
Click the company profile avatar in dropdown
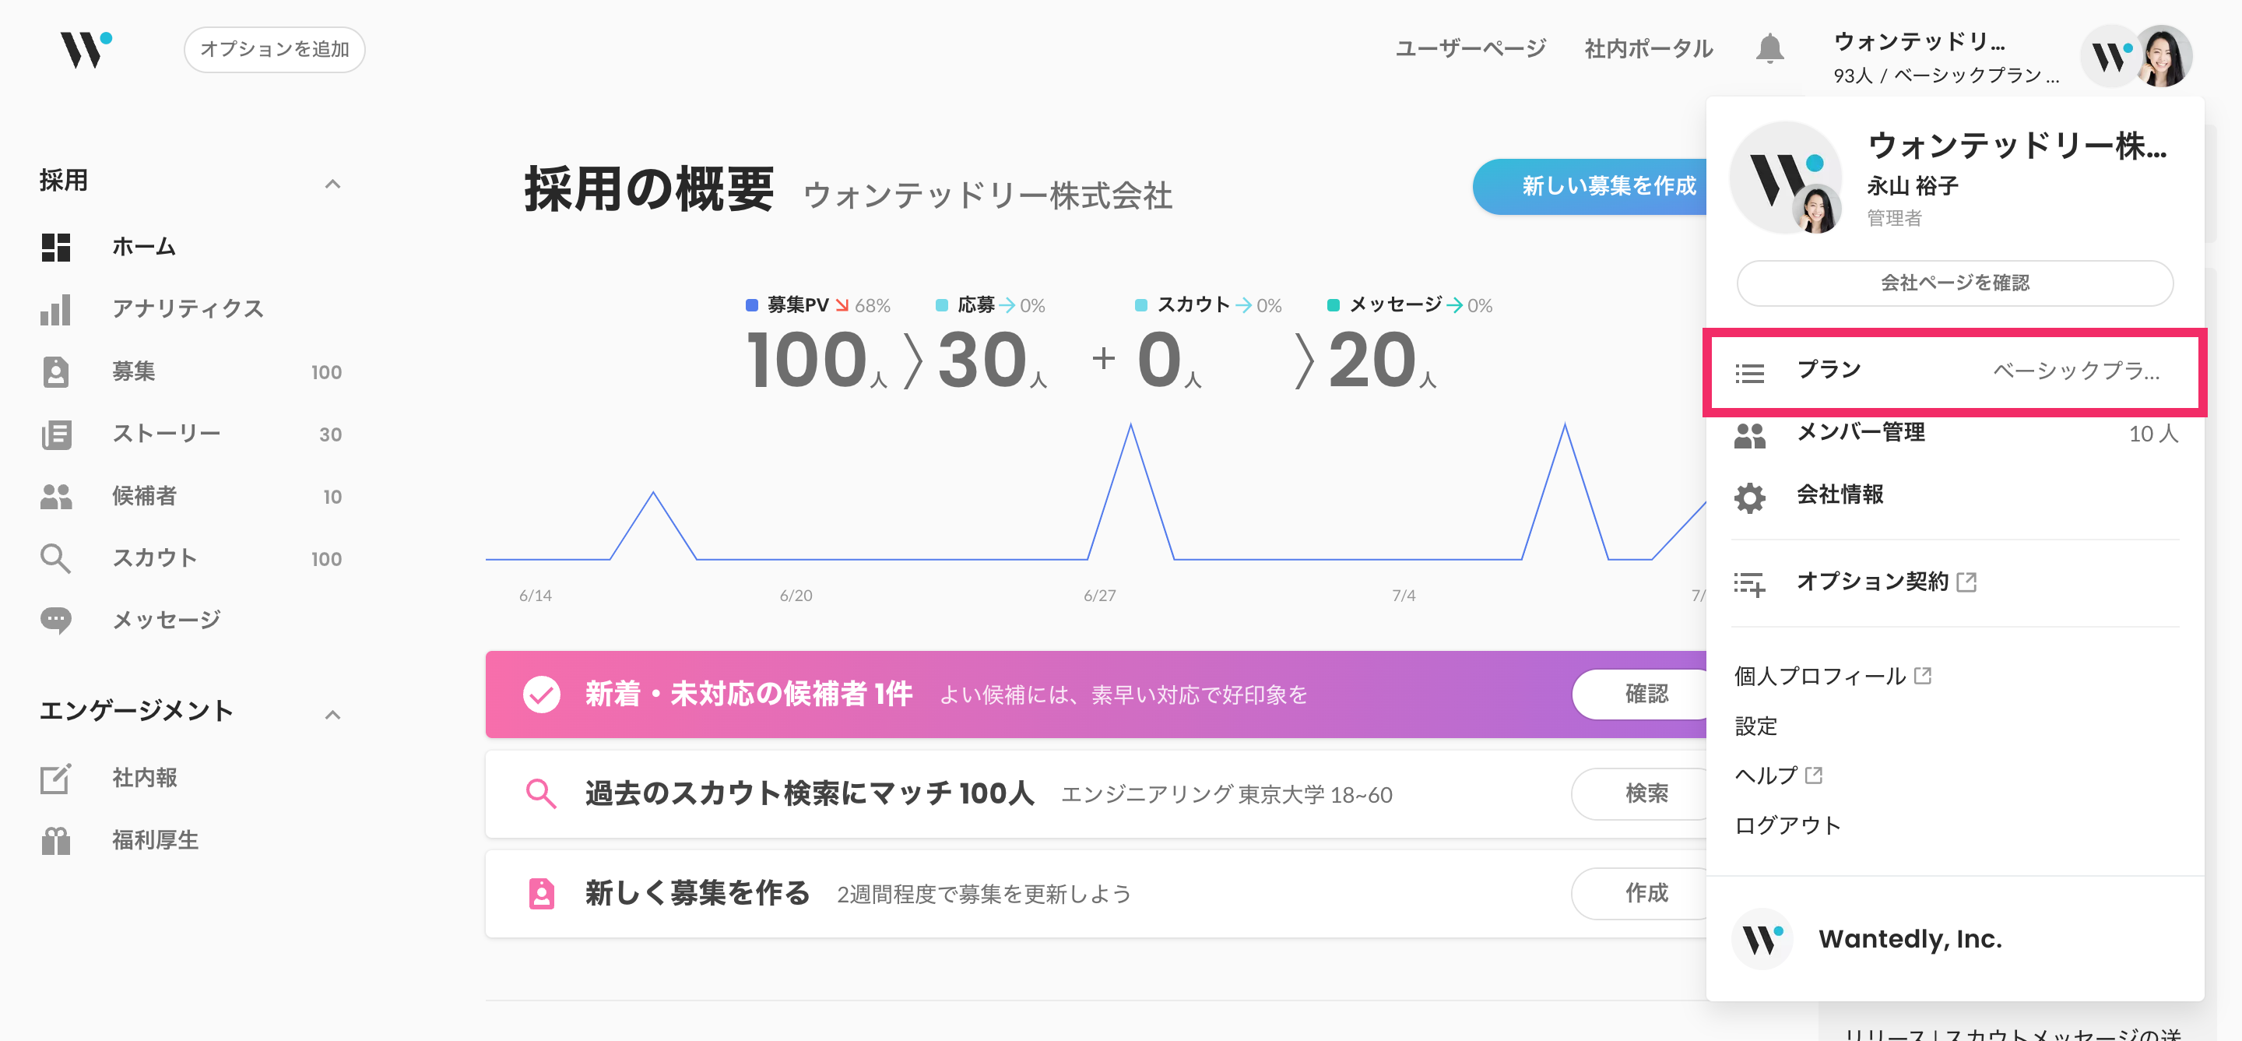point(1786,178)
